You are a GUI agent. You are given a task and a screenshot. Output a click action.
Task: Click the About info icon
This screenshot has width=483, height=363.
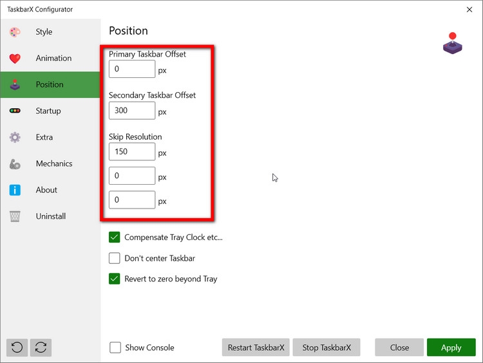(15, 191)
